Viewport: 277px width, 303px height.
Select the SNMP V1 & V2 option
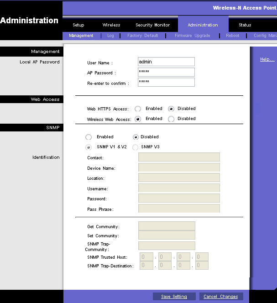tap(89, 147)
